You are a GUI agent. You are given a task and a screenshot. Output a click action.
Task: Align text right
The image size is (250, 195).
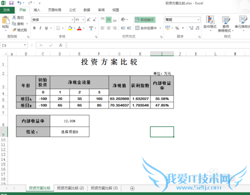coord(114,28)
